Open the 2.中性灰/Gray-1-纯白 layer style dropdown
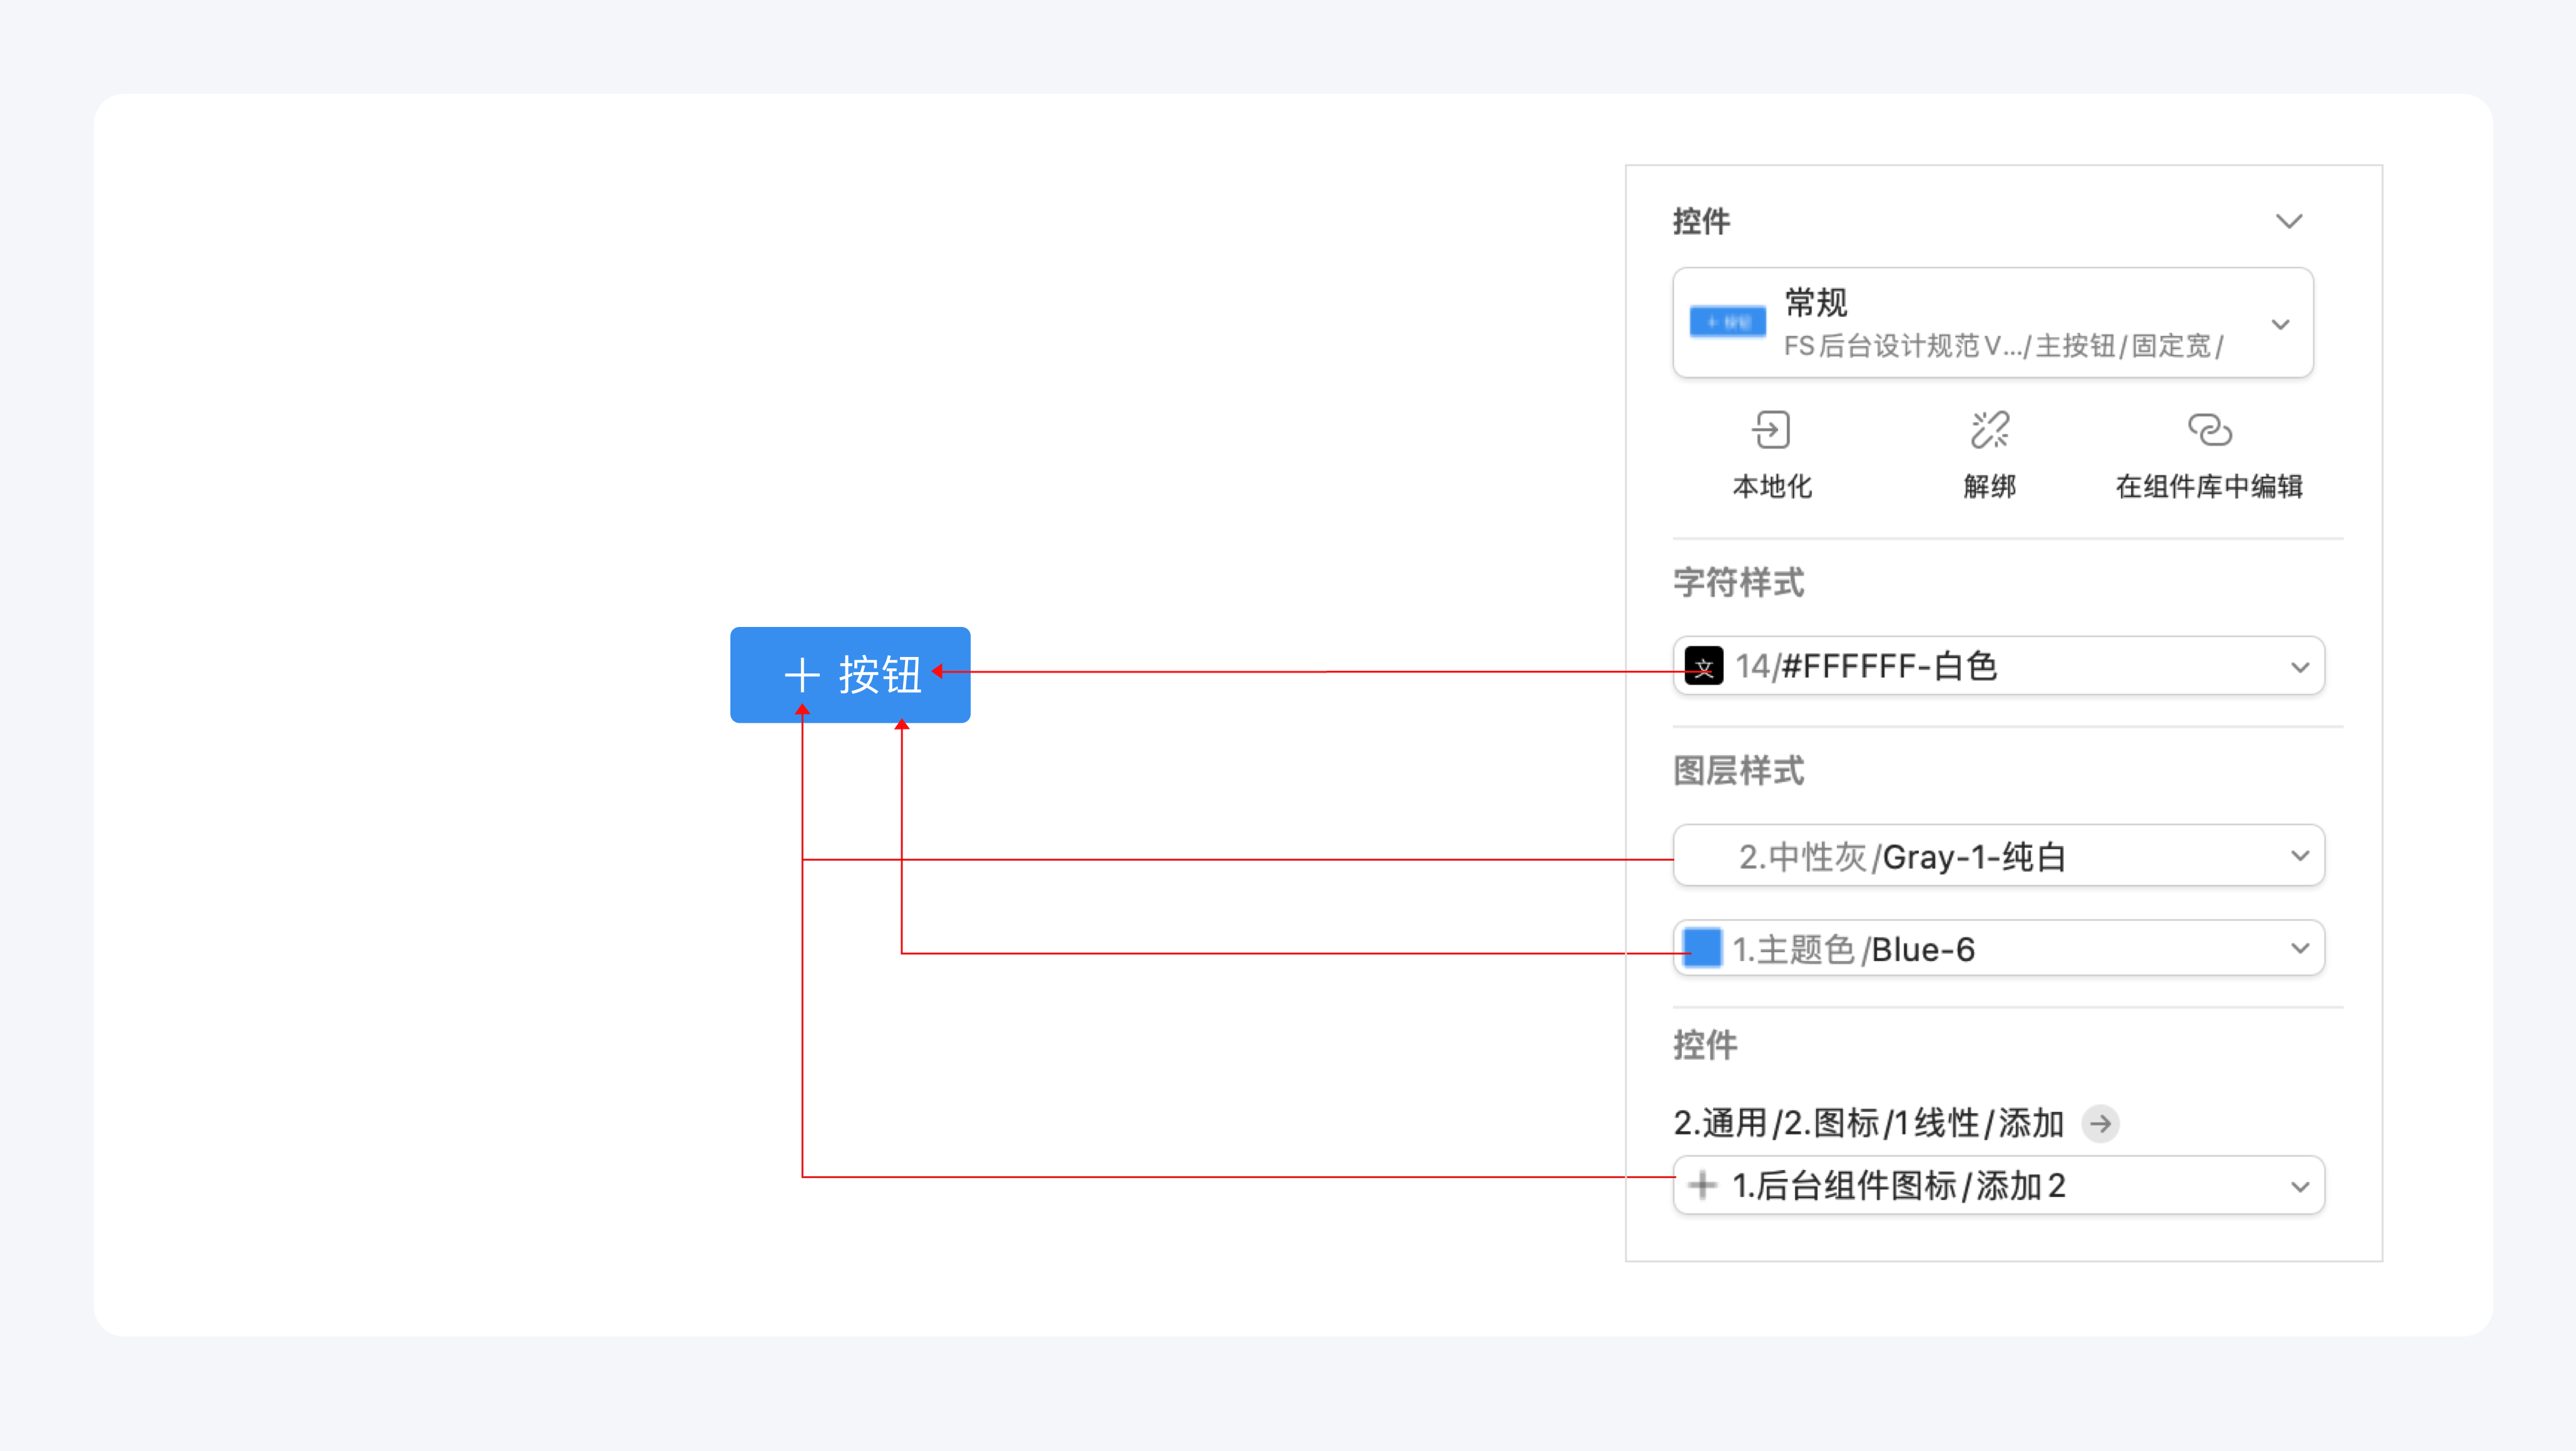 1998,856
